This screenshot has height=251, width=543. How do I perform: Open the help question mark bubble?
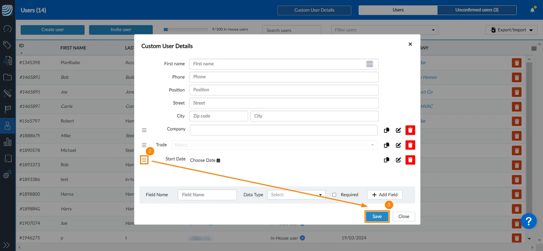[x=528, y=221]
